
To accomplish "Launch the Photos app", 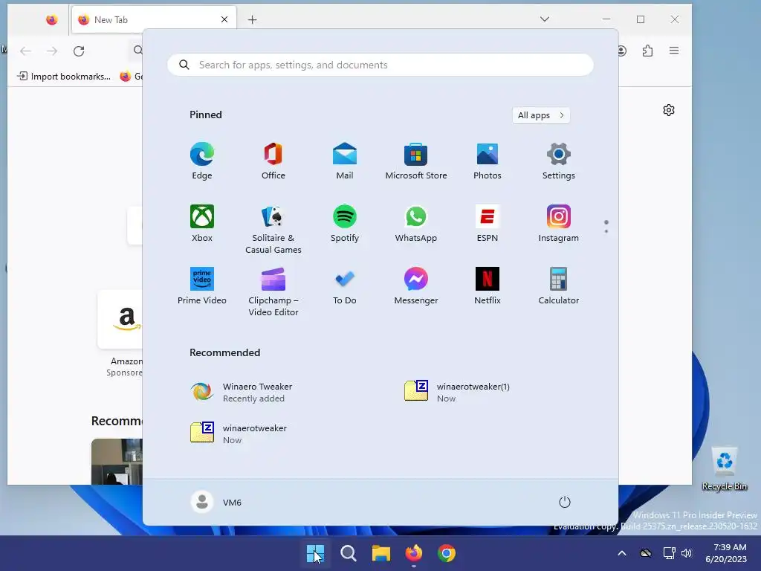I will point(488,161).
